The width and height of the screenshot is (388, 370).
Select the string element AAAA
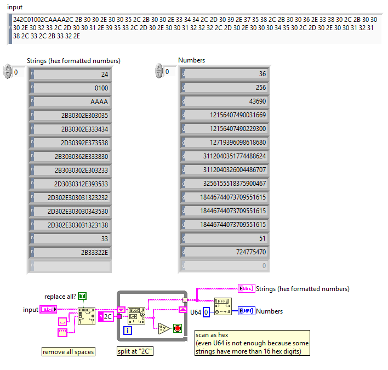(70, 101)
